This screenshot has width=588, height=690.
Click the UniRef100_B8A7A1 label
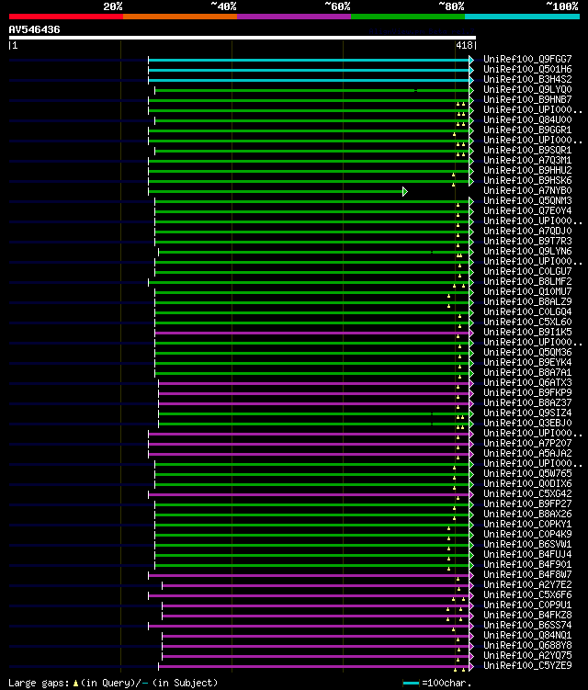tap(527, 373)
